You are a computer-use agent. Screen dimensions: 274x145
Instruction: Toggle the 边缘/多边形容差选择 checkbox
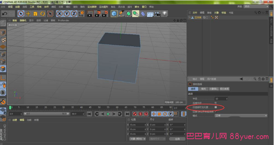215,111
